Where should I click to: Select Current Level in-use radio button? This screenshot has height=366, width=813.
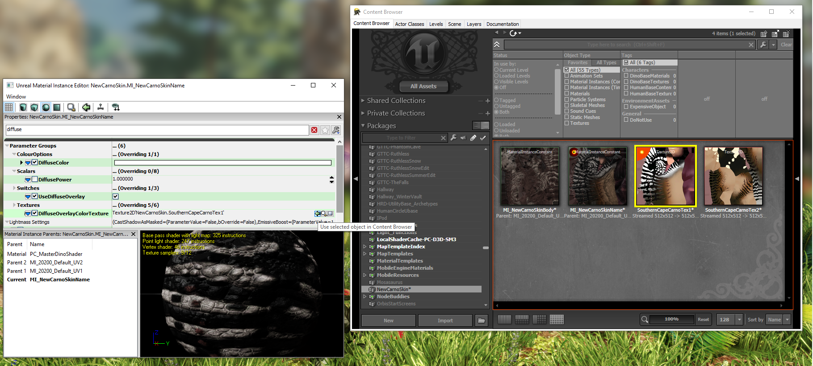[496, 70]
